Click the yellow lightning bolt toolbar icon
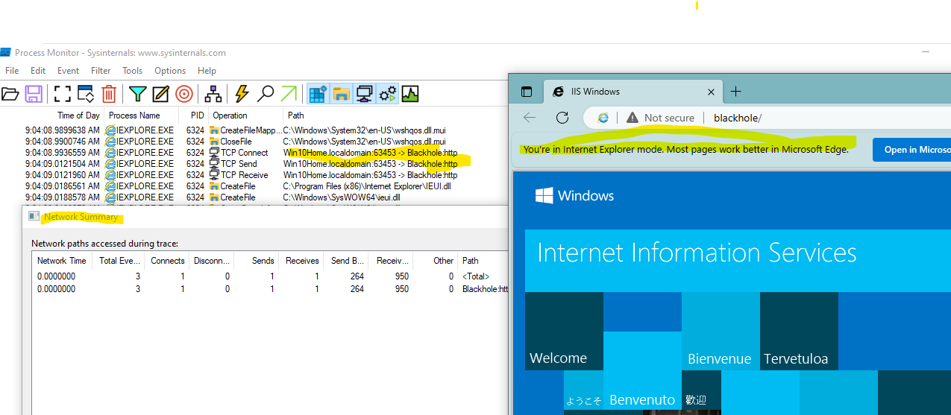The image size is (951, 415). tap(242, 94)
